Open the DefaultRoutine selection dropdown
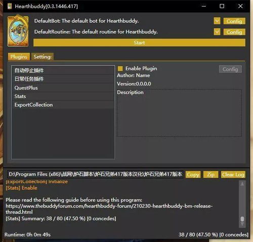The width and height of the screenshot is (253, 242). click(217, 32)
